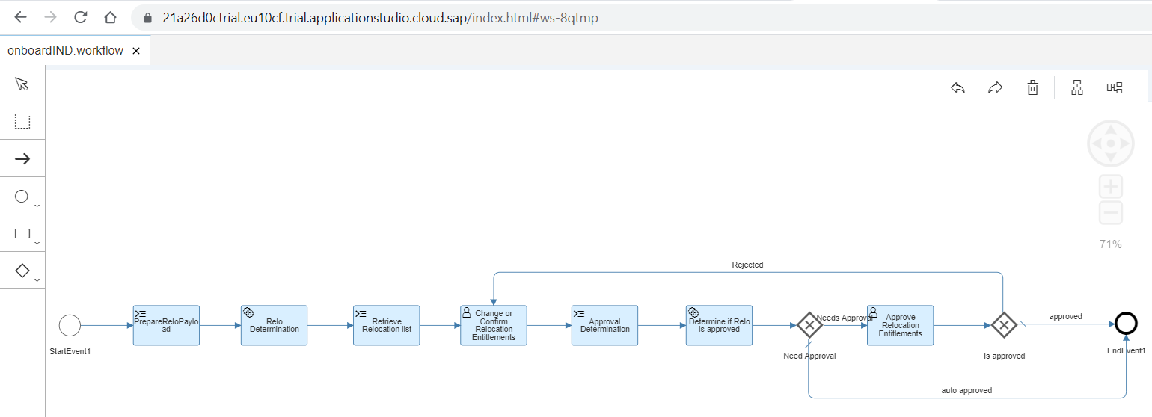The height and width of the screenshot is (417, 1152).
Task: Click the pan navigation wheel
Action: [1111, 143]
